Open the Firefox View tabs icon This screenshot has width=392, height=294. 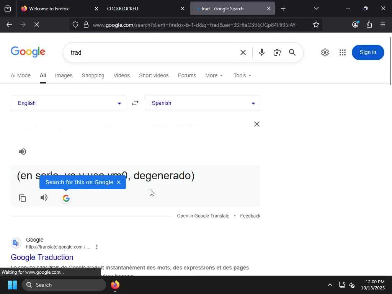pos(8,9)
